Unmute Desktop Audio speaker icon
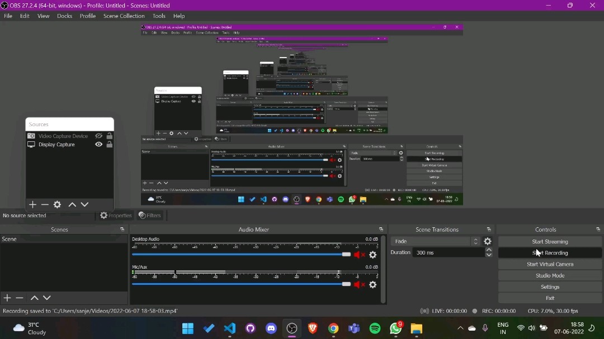Screen dimensions: 604x339 coord(359,254)
